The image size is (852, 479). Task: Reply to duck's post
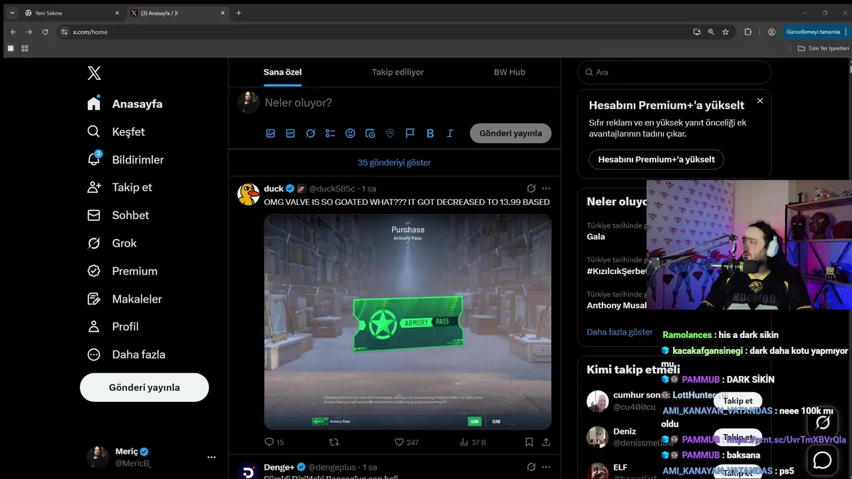(274, 442)
